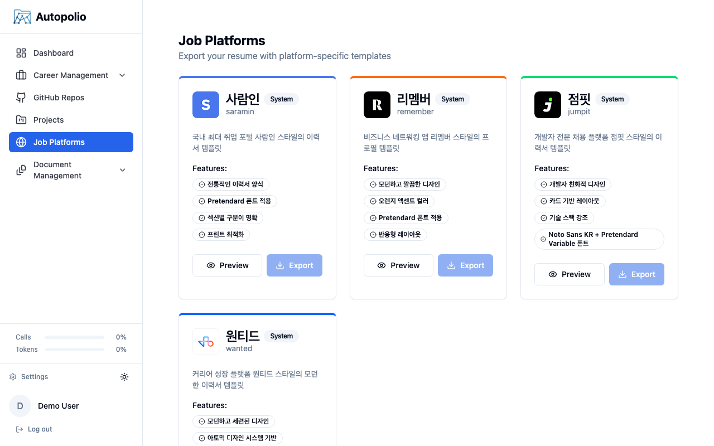This screenshot has width=714, height=446.
Task: Click the Tokens usage progress bar
Action: (x=74, y=350)
